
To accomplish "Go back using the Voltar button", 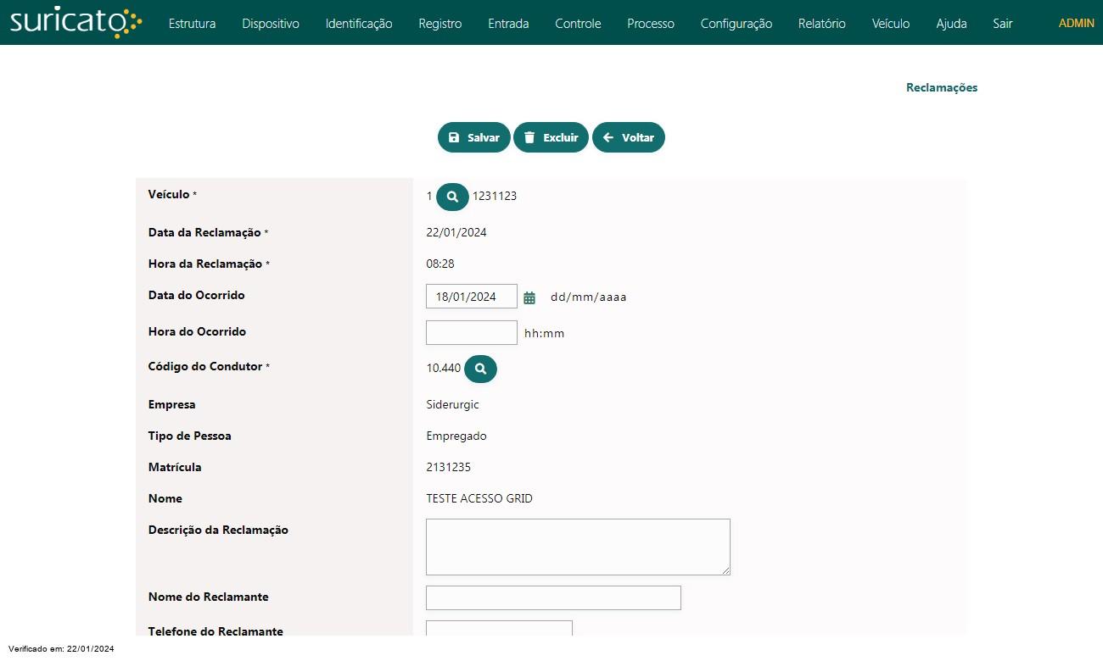I will coord(629,137).
